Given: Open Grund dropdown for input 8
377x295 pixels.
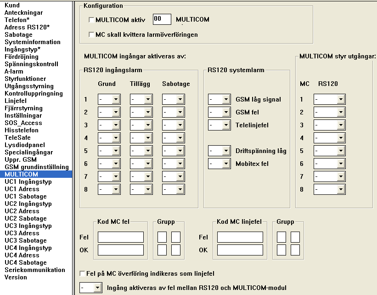Looking at the screenshot, I should pos(109,189).
